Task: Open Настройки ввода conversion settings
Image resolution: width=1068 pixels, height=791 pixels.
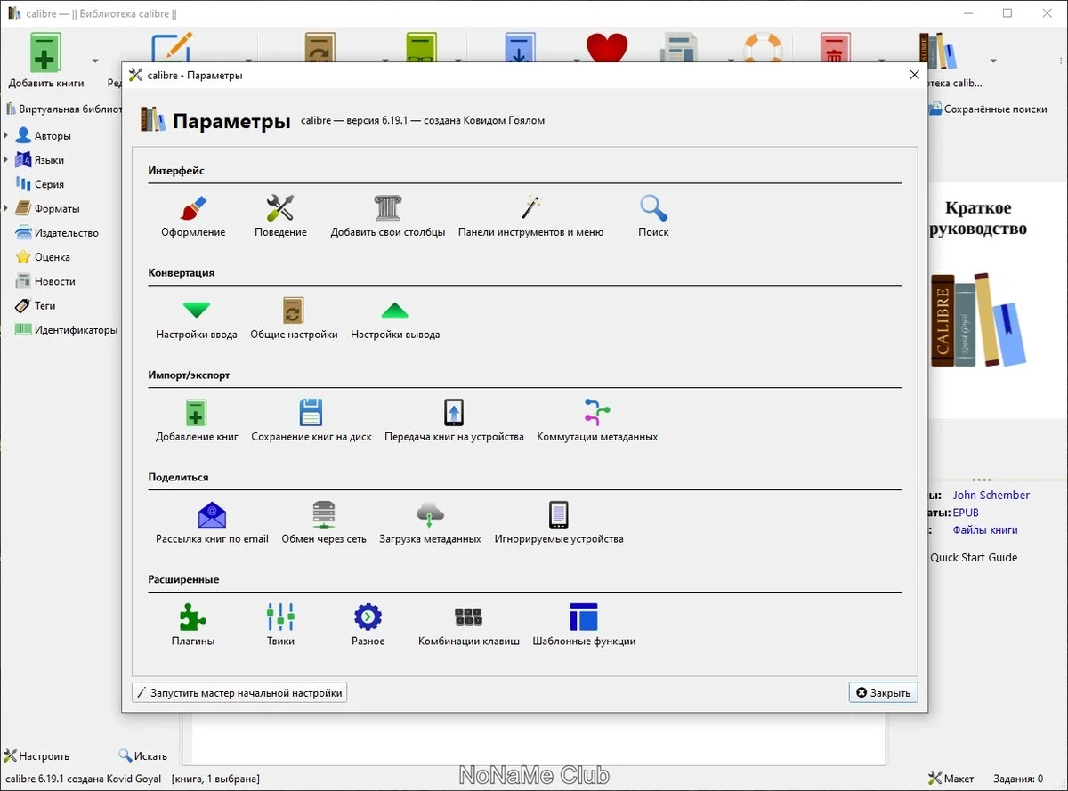Action: (196, 319)
